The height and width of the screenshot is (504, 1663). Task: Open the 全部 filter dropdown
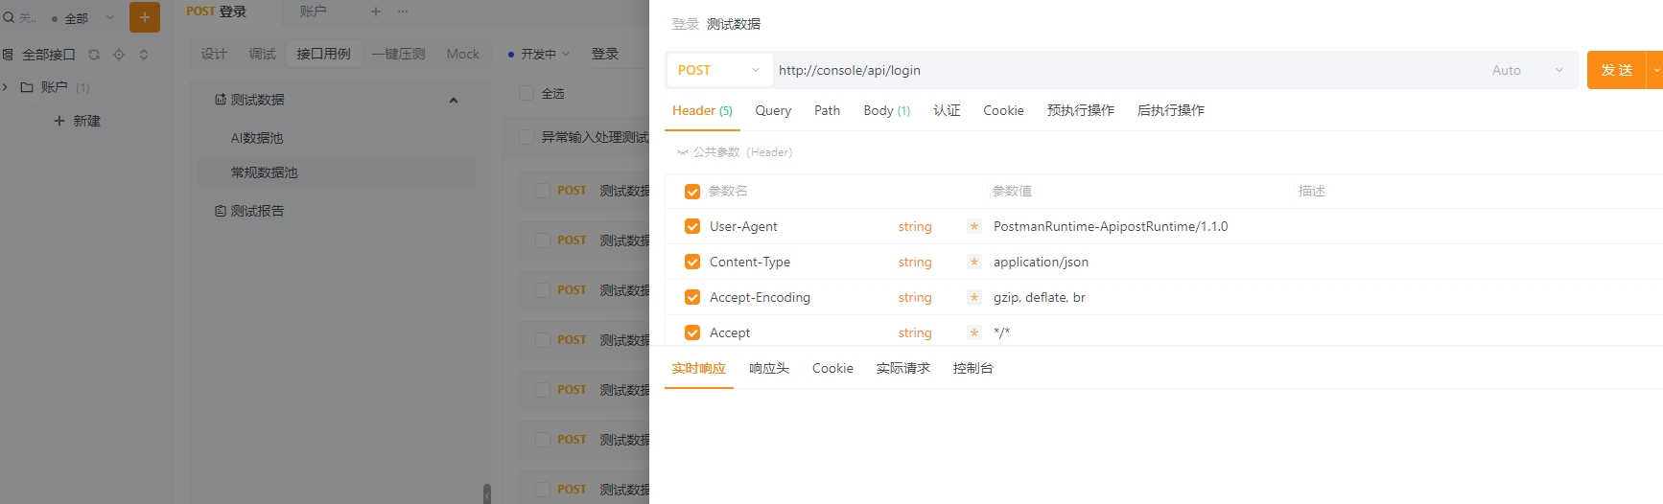coord(83,18)
